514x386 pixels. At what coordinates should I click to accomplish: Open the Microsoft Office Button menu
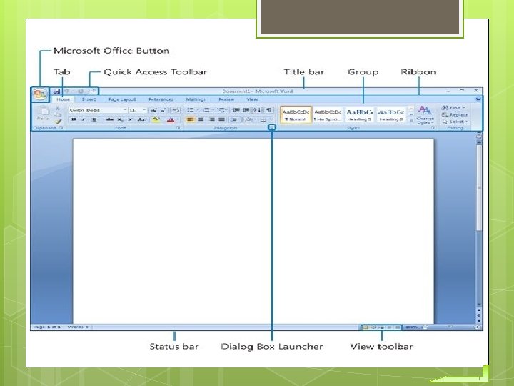(40, 95)
